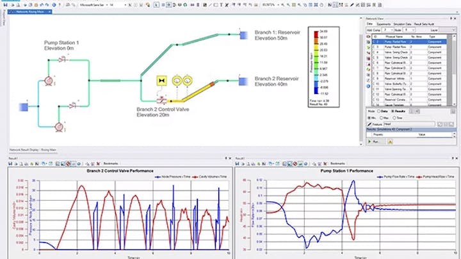Switch to the Simulation Data tab
Viewport: 461px width, 259px height.
(x=402, y=24)
